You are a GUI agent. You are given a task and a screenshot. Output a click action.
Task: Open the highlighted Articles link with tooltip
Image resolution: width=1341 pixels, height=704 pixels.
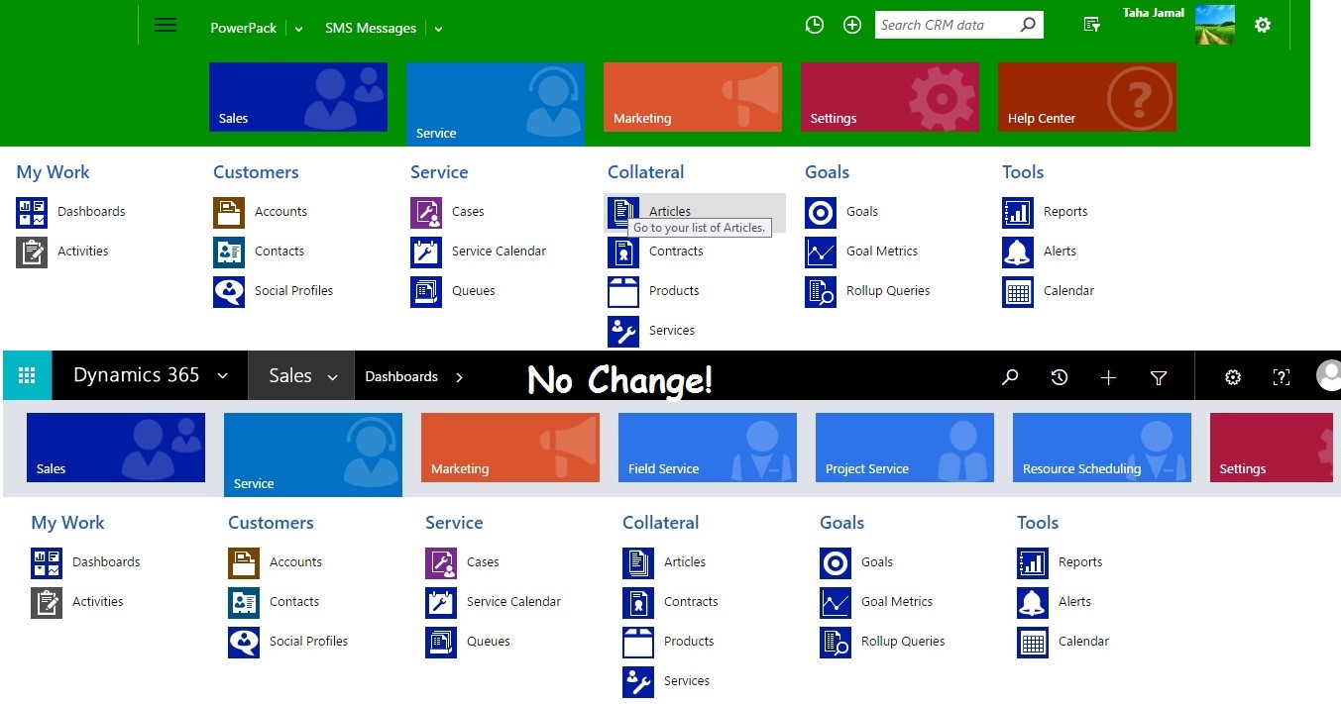point(670,211)
